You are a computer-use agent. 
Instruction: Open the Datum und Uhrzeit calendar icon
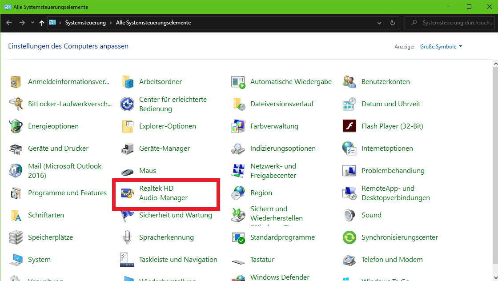click(349, 104)
